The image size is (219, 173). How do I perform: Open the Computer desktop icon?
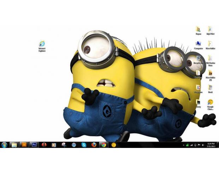pos(198,45)
